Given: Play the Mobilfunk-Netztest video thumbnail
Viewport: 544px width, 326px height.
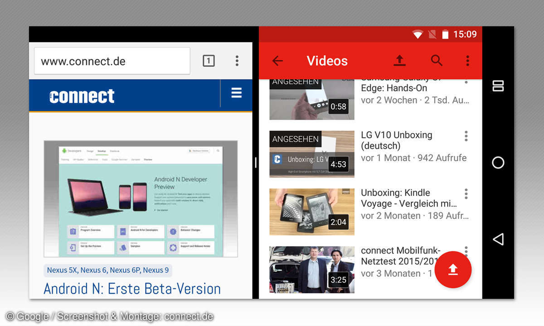Looking at the screenshot, I should point(312,270).
